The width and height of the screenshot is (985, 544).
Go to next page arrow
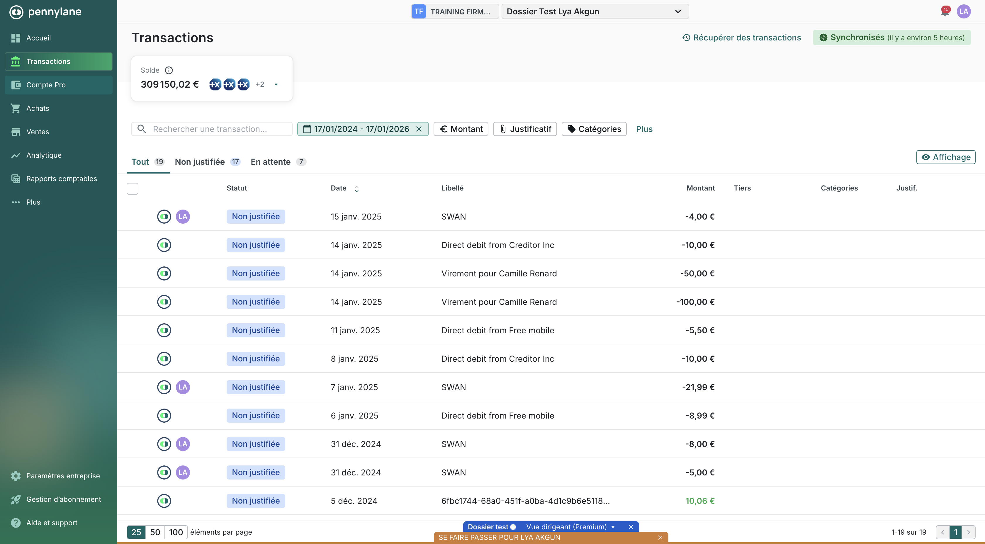[x=969, y=532]
